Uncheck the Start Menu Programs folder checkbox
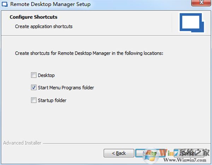 pos(34,88)
